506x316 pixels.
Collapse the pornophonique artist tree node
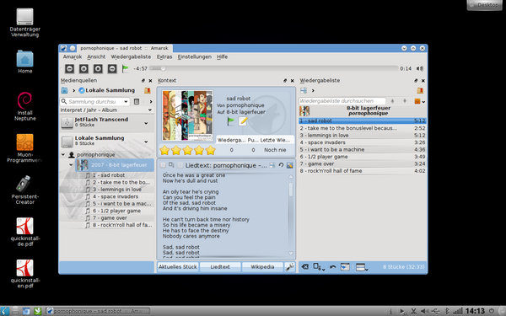63,155
